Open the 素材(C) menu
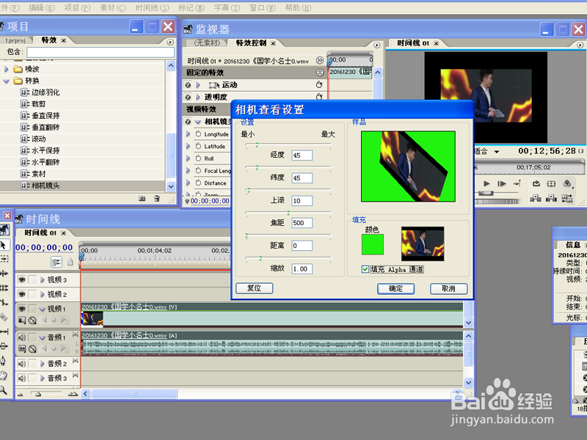587x440 pixels. tap(113, 7)
